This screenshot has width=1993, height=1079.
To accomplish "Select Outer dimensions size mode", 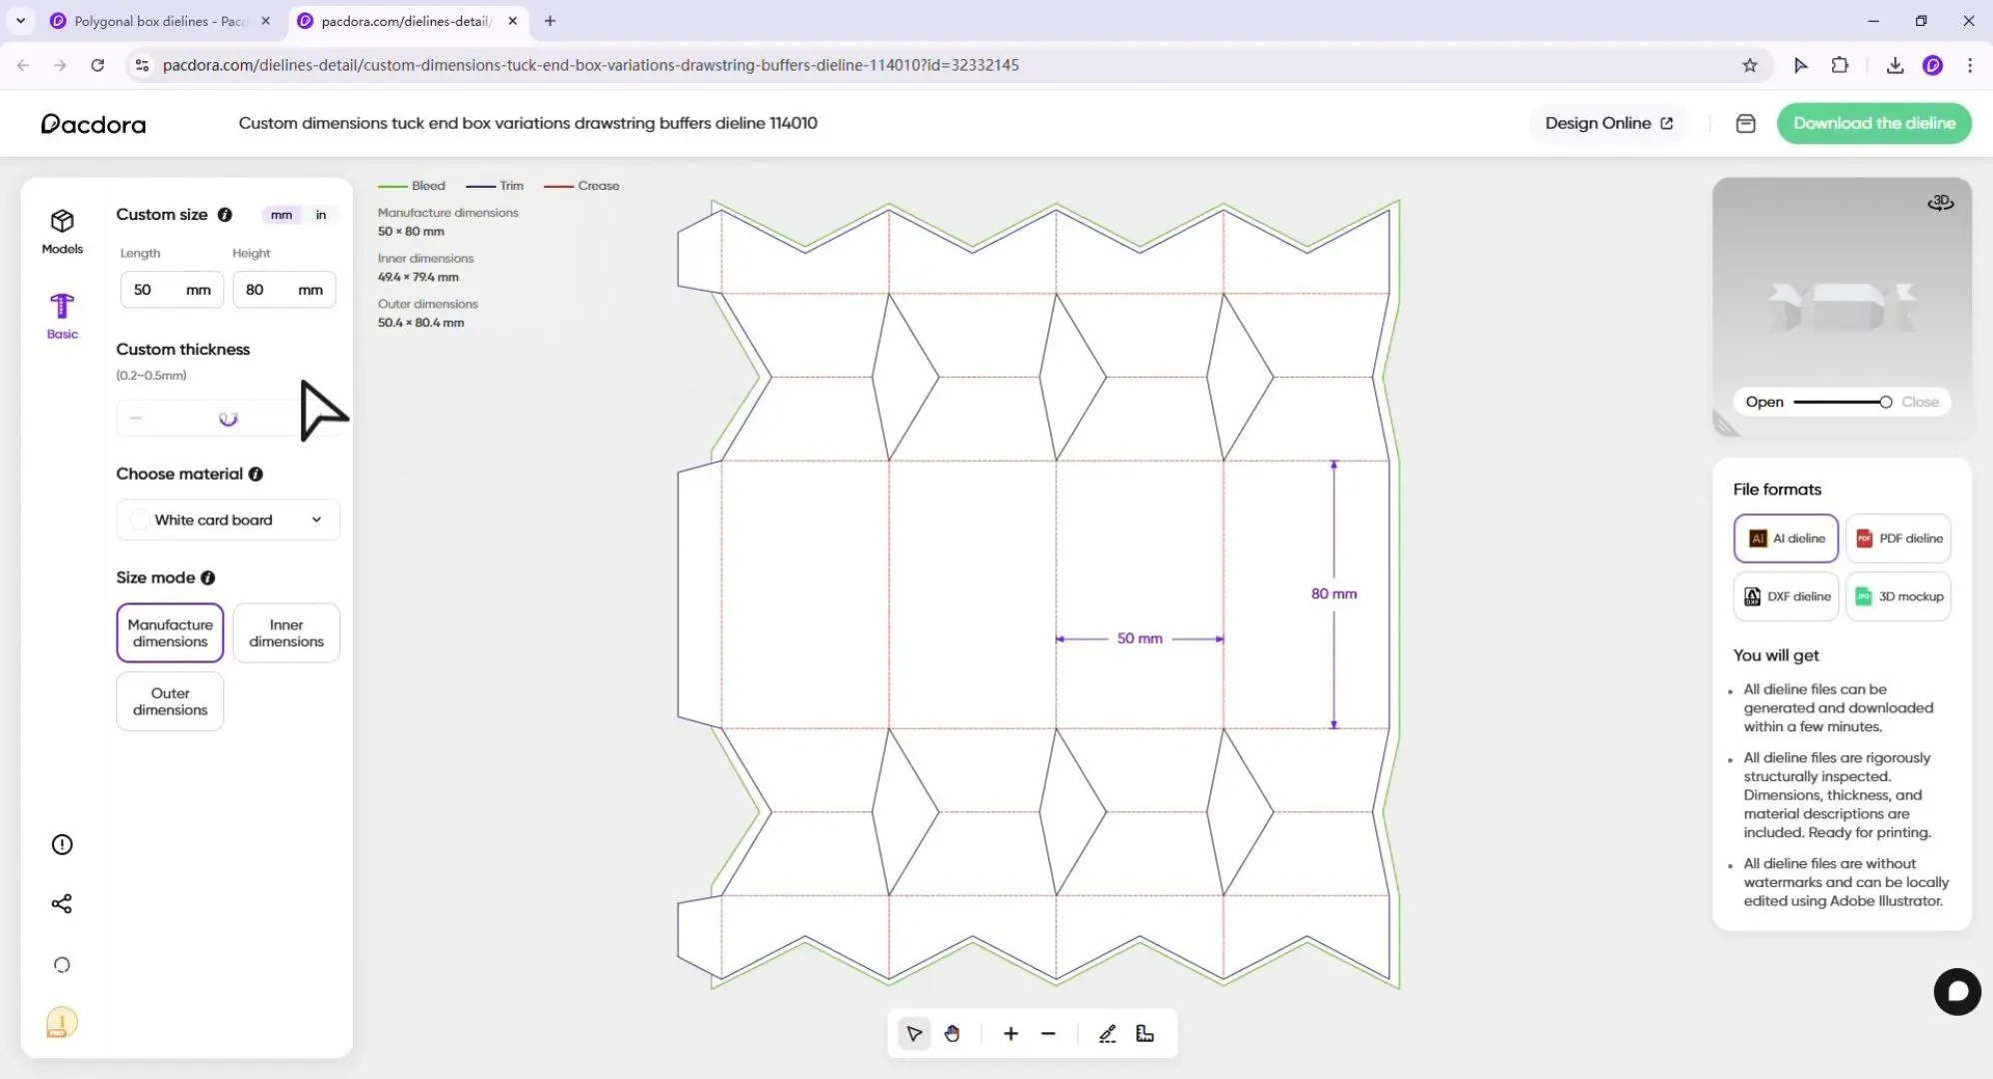I will click(169, 700).
